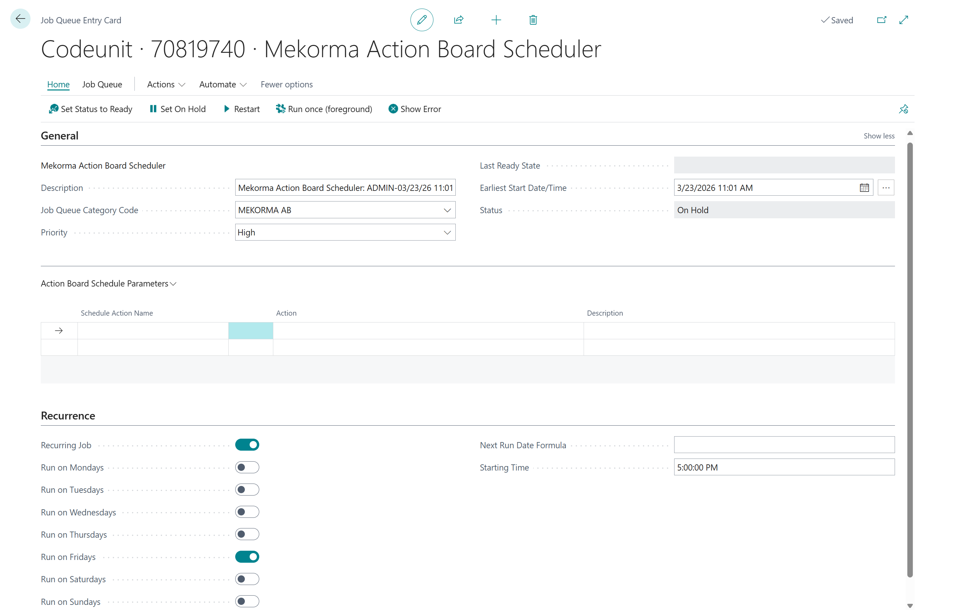Open card in new window icon
Image resolution: width=955 pixels, height=610 pixels.
coord(881,20)
